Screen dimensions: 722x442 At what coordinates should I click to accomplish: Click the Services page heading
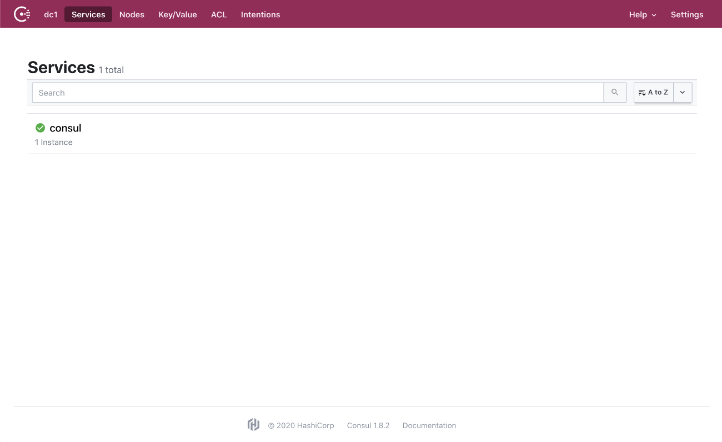coord(61,68)
